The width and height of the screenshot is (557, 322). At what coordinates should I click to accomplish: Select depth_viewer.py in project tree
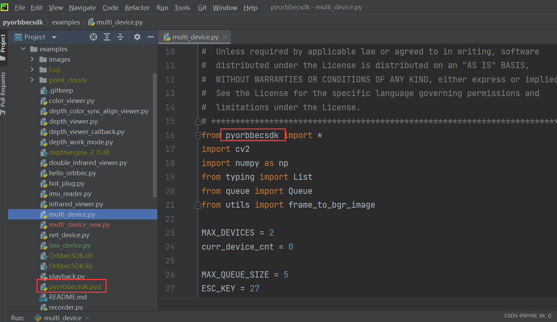pos(73,121)
